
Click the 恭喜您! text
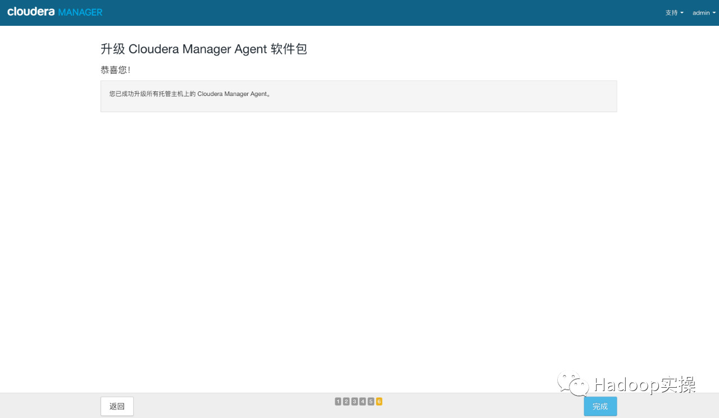click(x=116, y=70)
